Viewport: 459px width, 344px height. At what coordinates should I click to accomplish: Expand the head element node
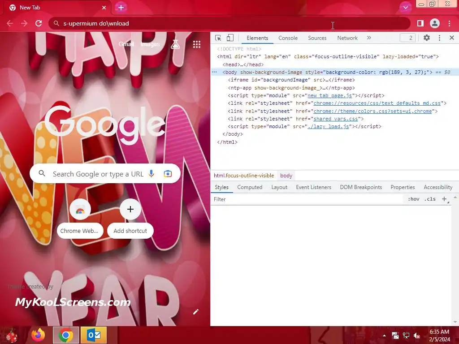[x=243, y=64]
